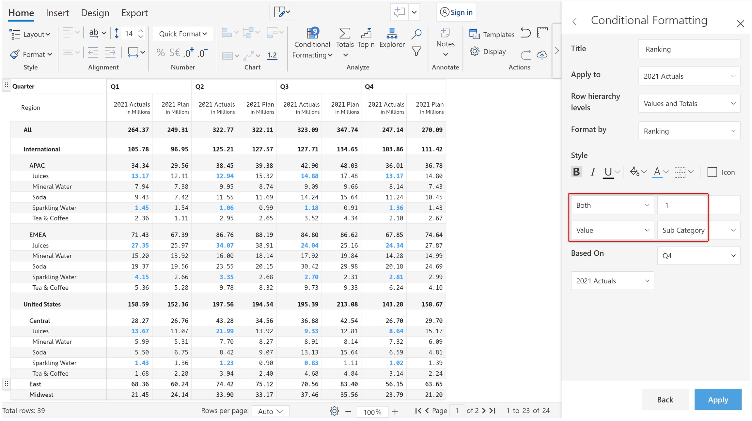This screenshot has width=752, height=421.
Task: Click the undo arrow icon
Action: click(525, 33)
